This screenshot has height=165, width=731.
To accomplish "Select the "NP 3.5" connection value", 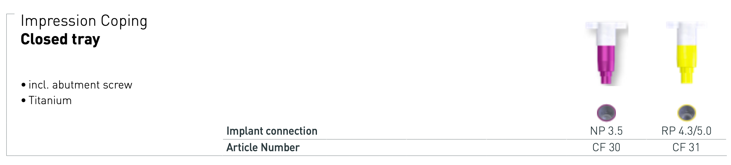I will click(x=606, y=131).
